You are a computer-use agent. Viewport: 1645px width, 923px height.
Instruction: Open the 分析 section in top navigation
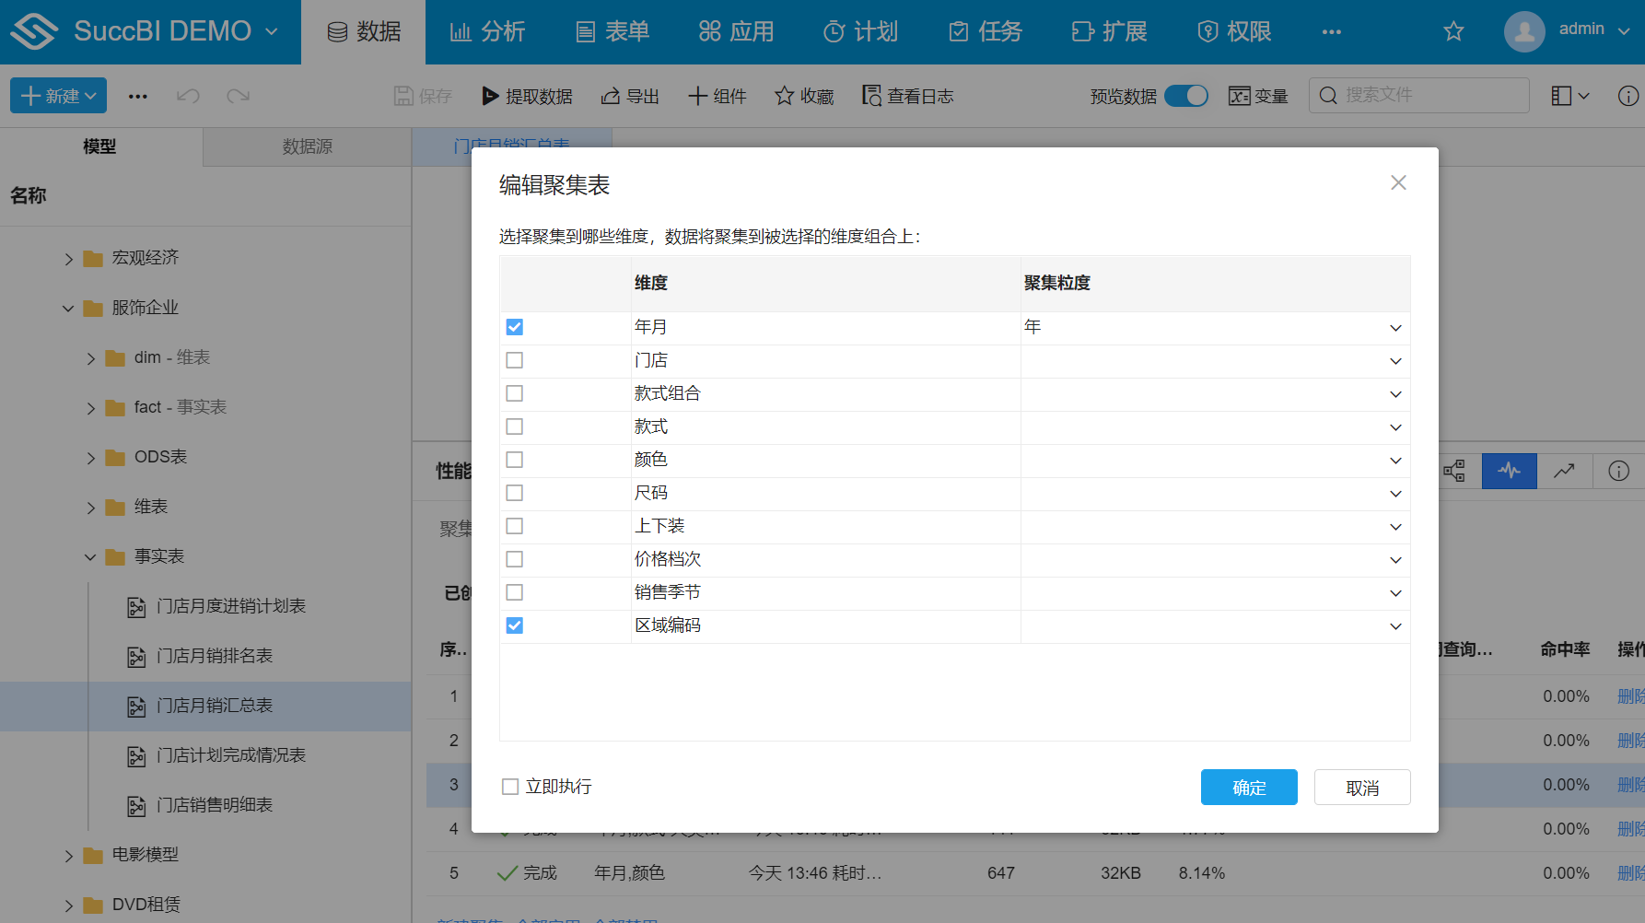488,30
